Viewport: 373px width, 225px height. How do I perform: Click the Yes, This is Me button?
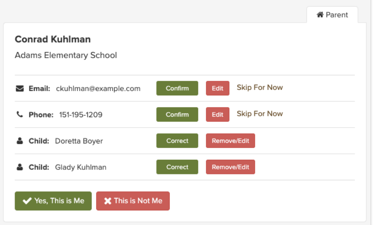point(53,201)
